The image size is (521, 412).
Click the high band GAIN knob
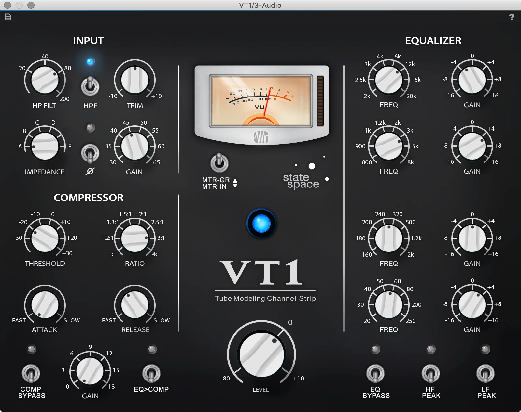(472, 80)
